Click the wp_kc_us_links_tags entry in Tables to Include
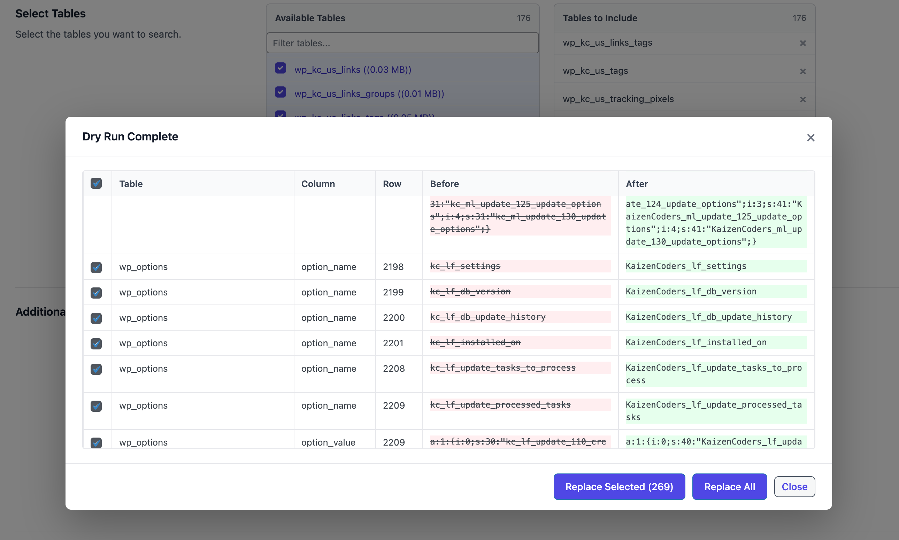Viewport: 899px width, 540px height. [607, 43]
